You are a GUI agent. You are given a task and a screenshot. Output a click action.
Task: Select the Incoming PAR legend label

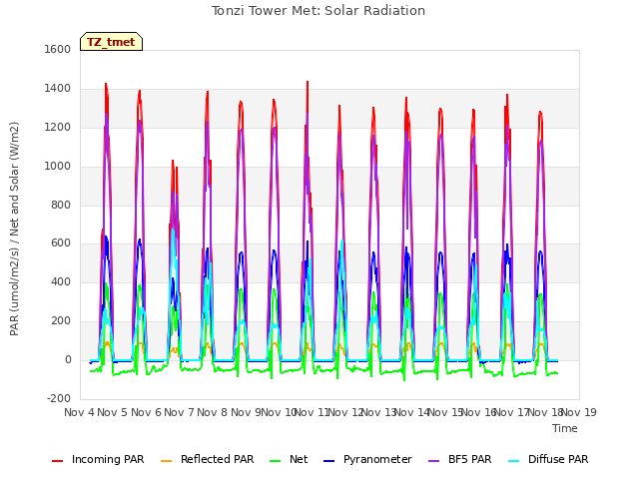[x=108, y=459]
